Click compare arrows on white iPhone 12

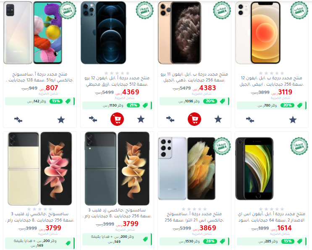click(x=250, y=120)
